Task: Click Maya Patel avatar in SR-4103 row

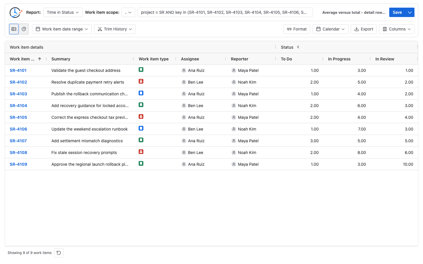Action: click(234, 94)
